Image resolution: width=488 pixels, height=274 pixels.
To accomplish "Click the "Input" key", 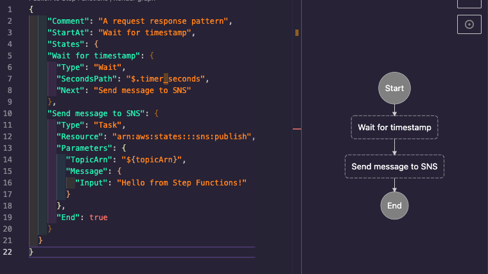I will (x=91, y=183).
